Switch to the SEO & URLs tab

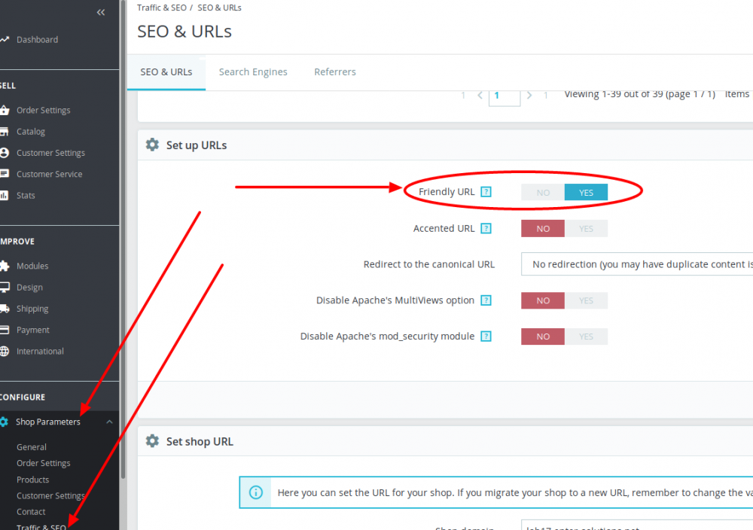[x=166, y=72]
